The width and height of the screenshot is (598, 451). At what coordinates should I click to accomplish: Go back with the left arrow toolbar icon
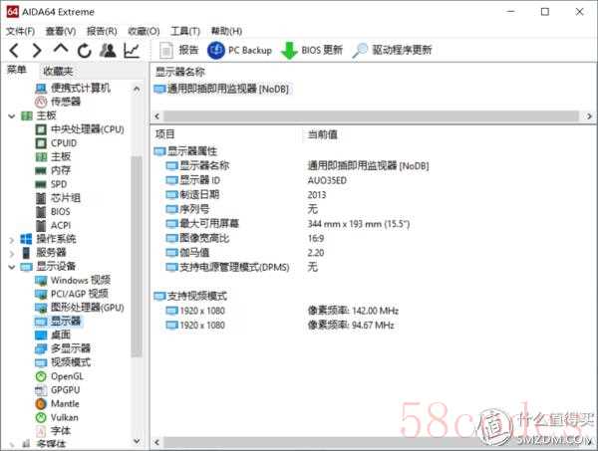pos(14,51)
